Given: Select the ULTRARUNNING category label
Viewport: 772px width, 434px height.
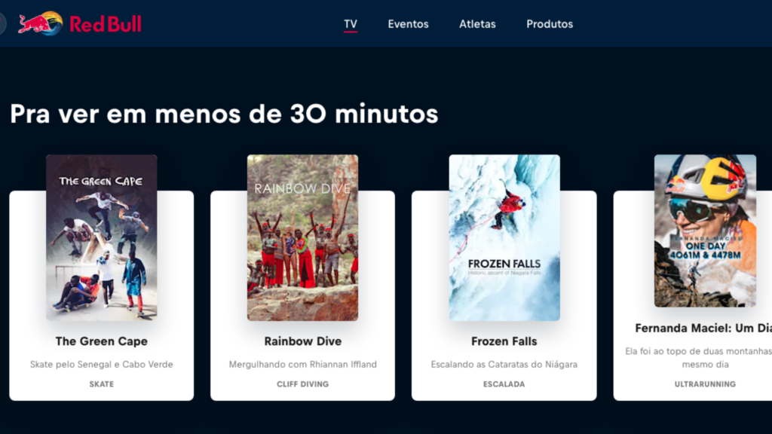Looking at the screenshot, I should (705, 384).
